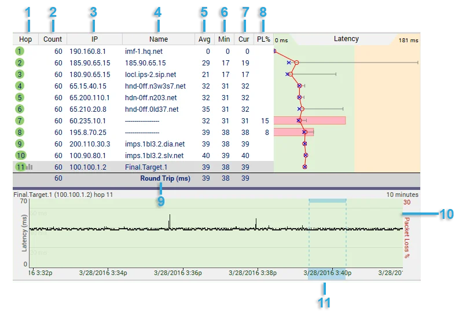Click the 3/28/2016 3:34p time axis label
Viewport: 459px width, 315px height.
point(103,273)
